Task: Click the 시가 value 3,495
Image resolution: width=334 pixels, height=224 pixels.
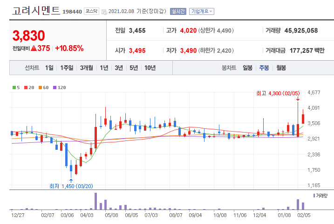Action: coord(137,50)
